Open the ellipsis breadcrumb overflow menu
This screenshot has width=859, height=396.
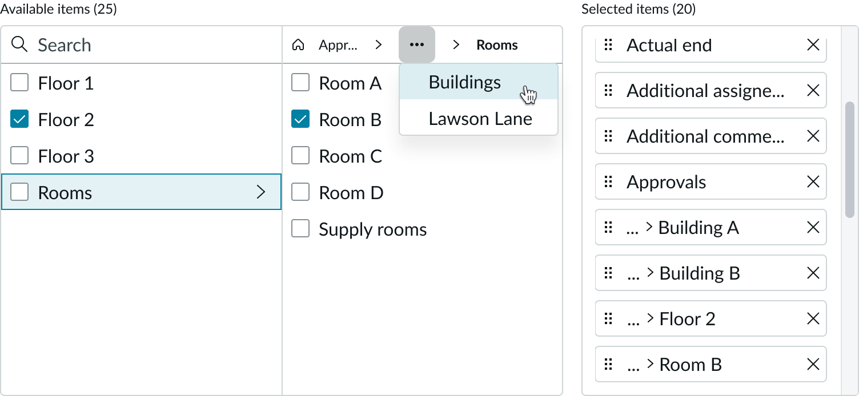[x=417, y=44]
